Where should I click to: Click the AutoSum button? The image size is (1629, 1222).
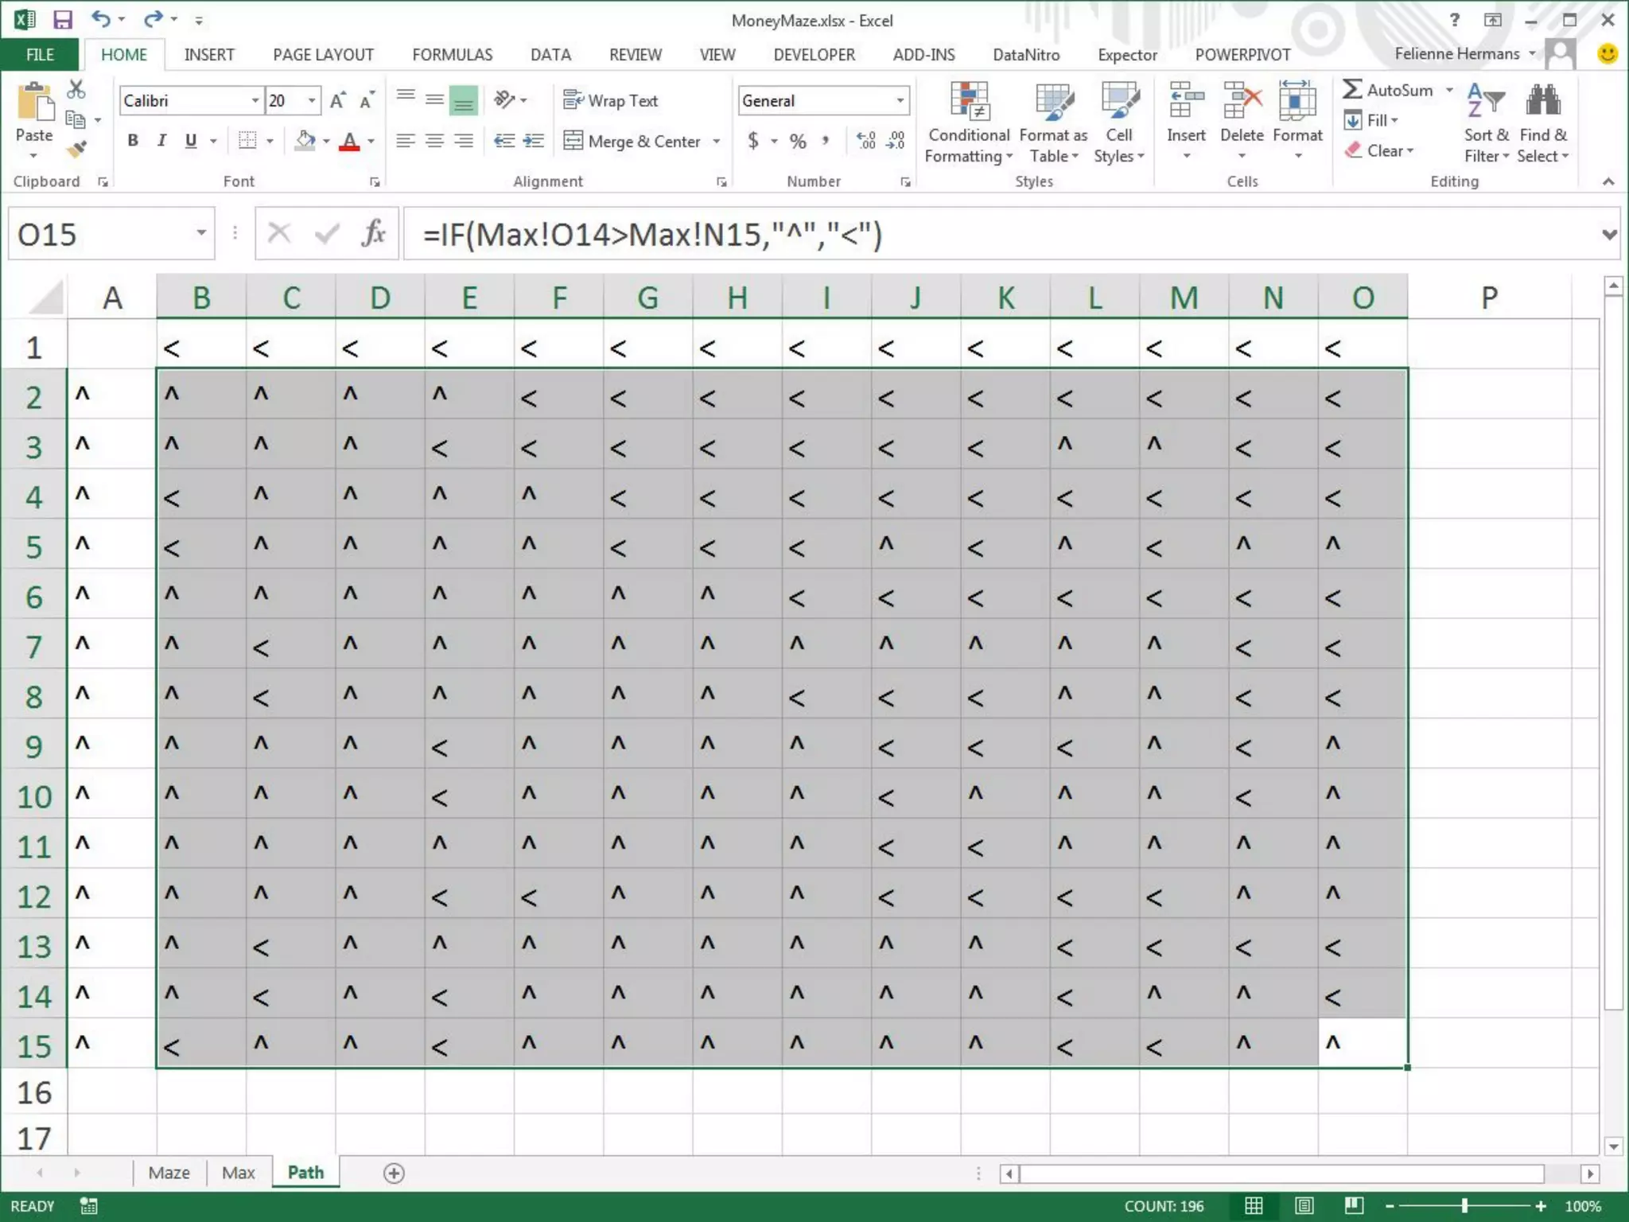(1388, 90)
